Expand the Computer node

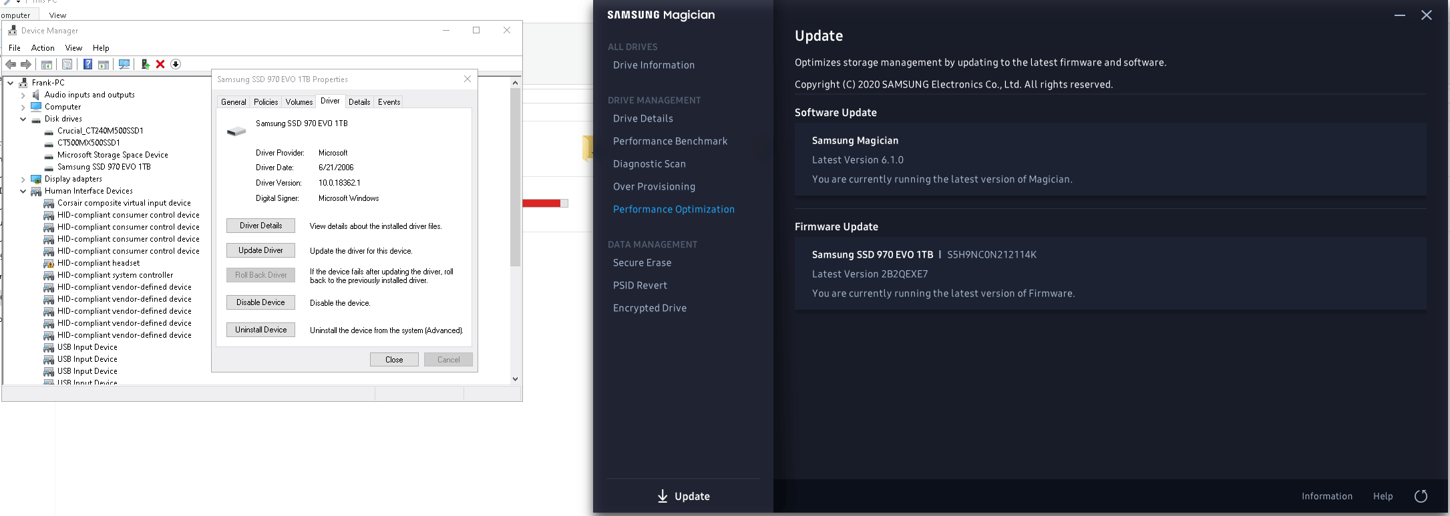23,107
